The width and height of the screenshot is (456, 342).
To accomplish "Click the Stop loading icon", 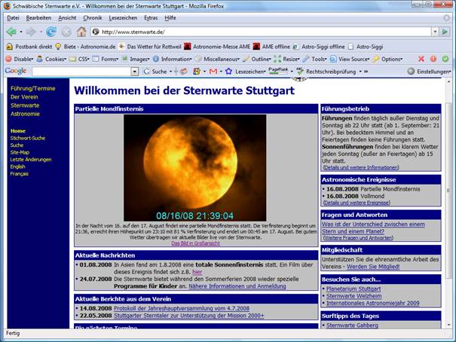I will [x=66, y=32].
